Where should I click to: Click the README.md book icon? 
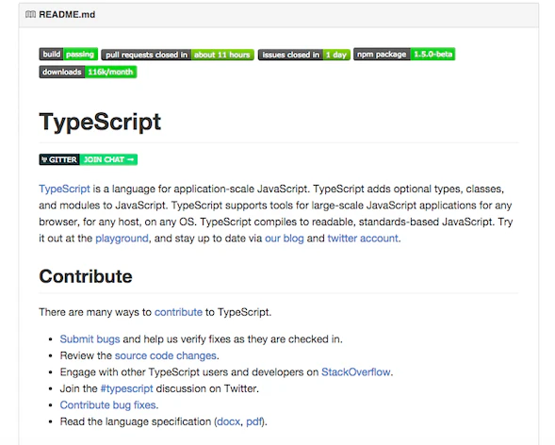point(30,14)
